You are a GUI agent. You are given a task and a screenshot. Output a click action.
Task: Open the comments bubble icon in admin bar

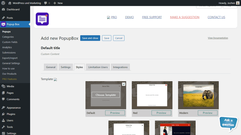(x=45, y=3)
